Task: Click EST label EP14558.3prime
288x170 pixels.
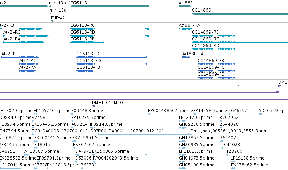Action: coord(210,111)
